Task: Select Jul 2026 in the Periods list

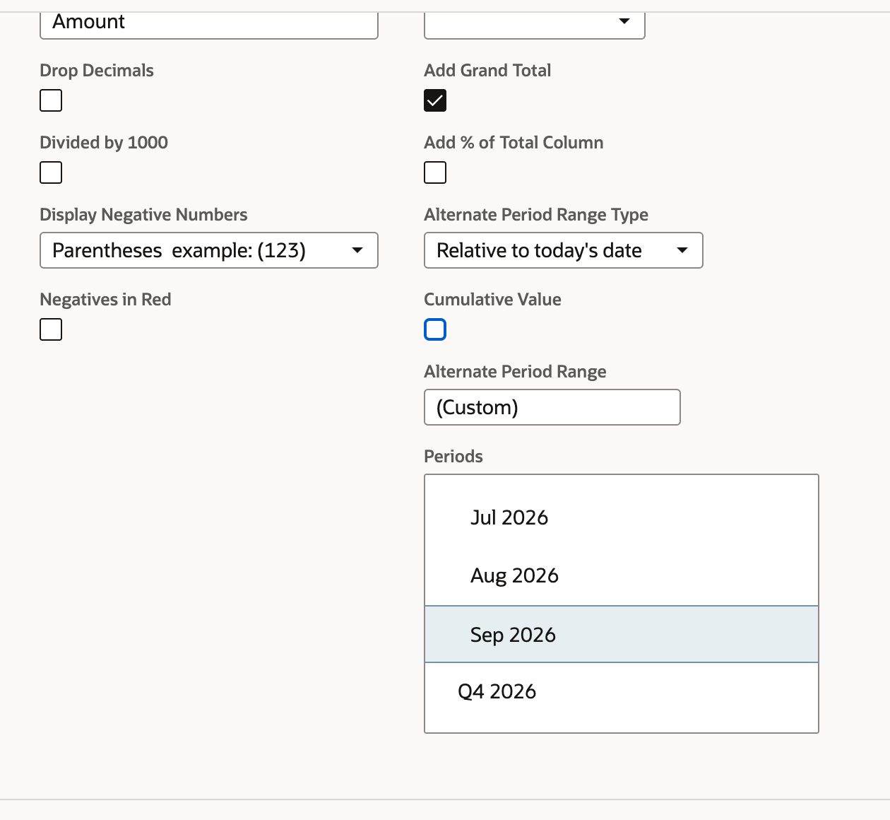Action: 622,517
